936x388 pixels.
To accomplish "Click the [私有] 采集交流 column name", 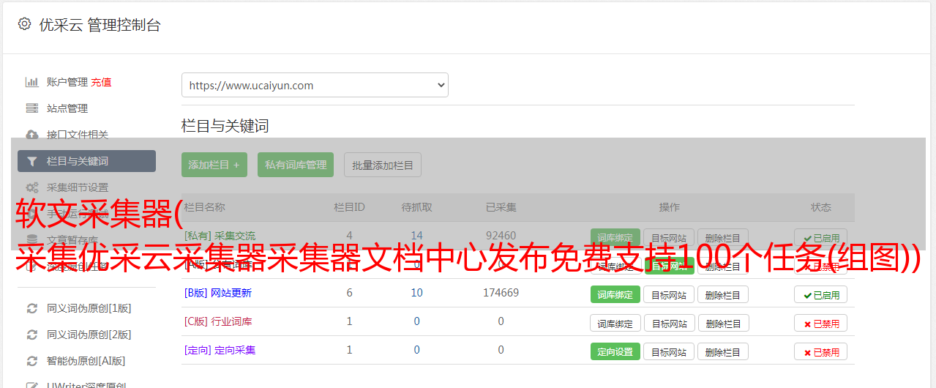I will pyautogui.click(x=220, y=236).
